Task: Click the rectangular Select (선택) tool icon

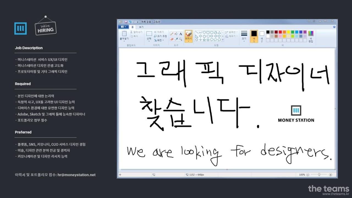Action: tap(149, 33)
